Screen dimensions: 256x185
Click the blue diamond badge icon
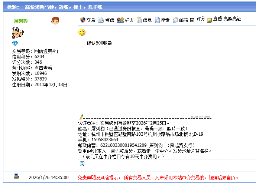(x=15, y=44)
